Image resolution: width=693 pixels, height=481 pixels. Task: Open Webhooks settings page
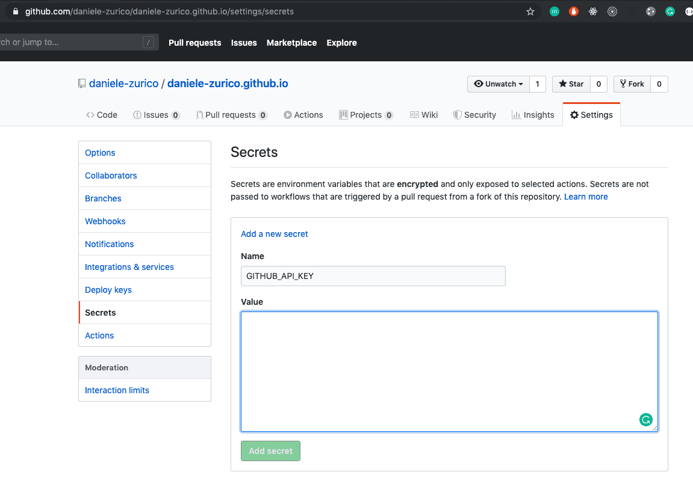(145, 221)
